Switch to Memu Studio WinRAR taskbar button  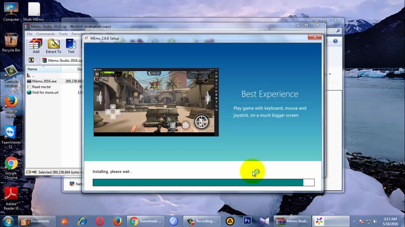click(x=293, y=221)
